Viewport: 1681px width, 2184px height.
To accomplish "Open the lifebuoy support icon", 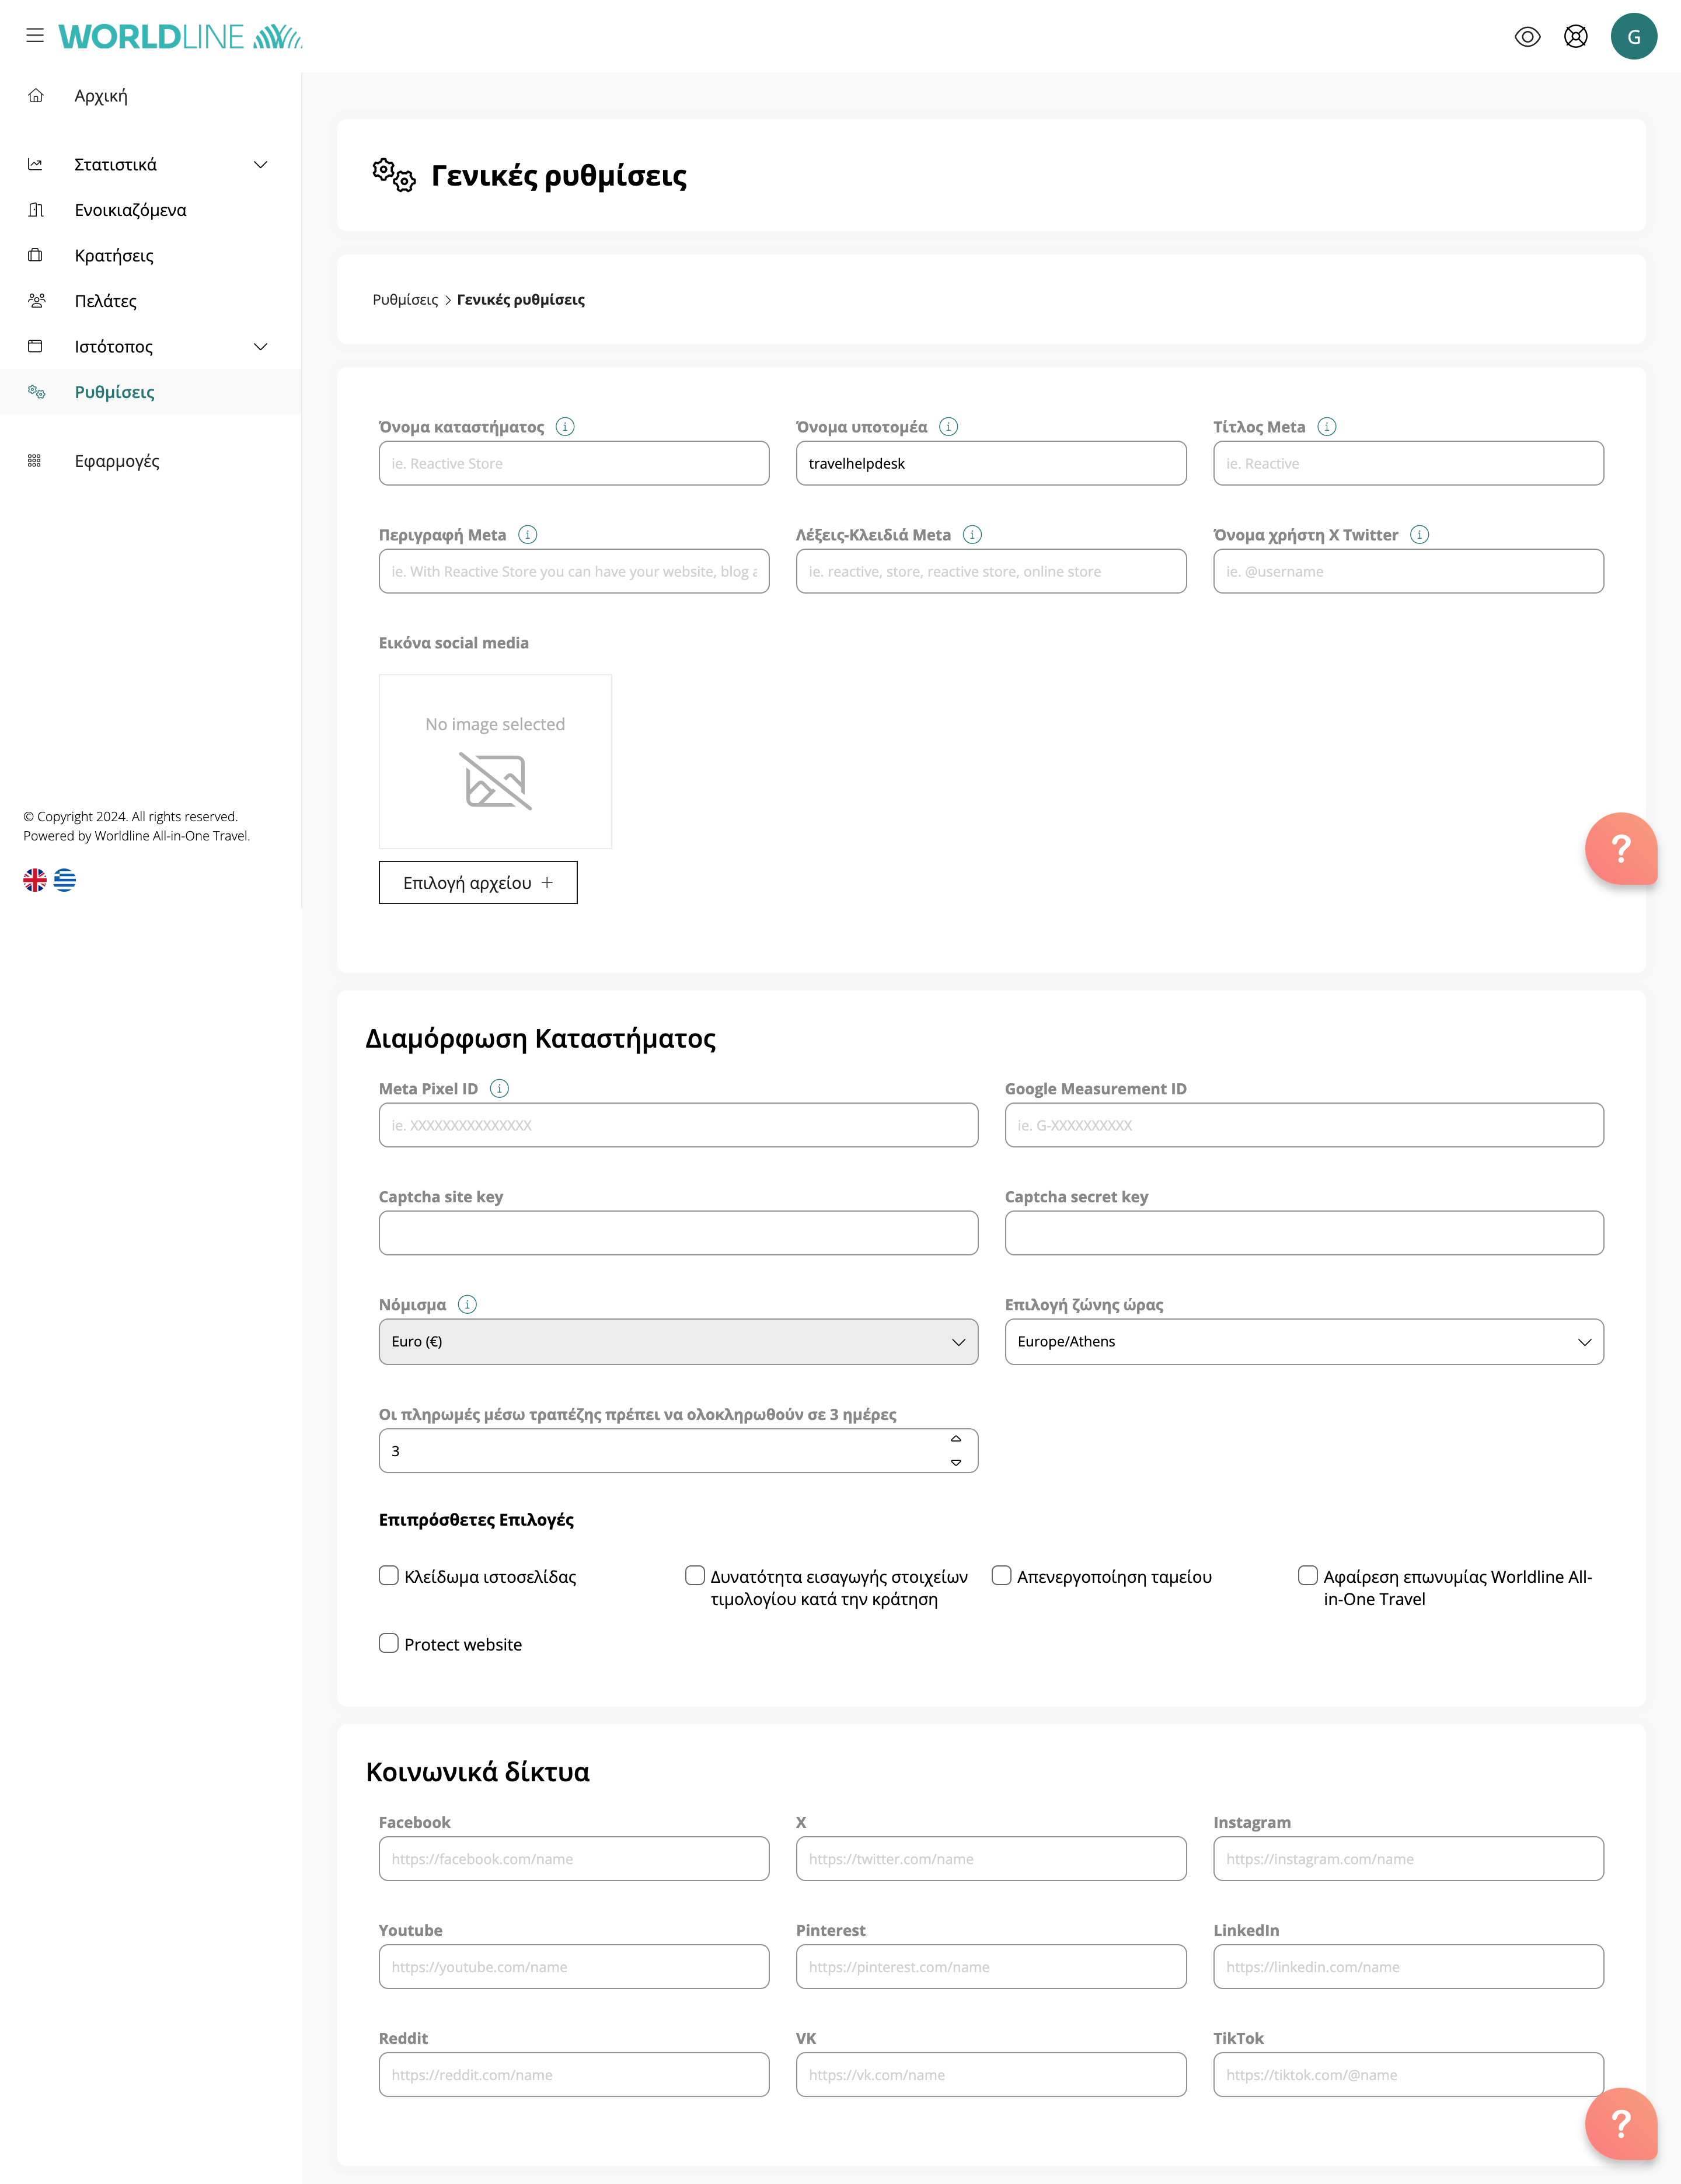I will [1575, 37].
